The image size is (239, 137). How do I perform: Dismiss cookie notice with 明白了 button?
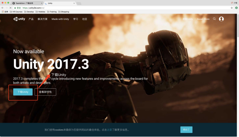point(186,130)
